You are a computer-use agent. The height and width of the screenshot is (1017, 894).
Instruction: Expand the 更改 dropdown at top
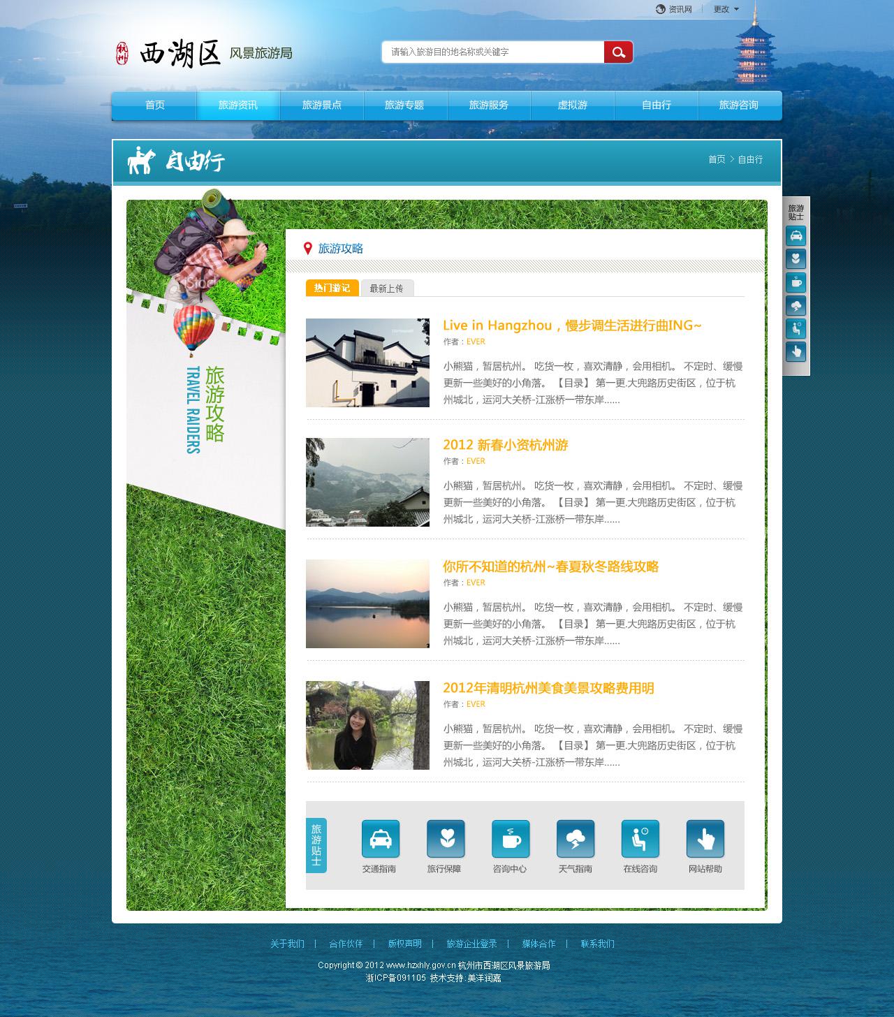(x=726, y=9)
